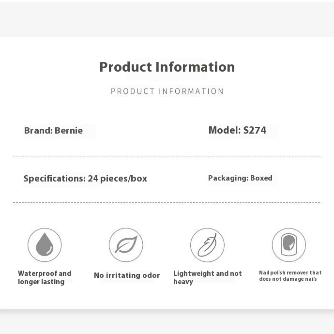Click the word 'Bernie' in brand line

coord(69,130)
